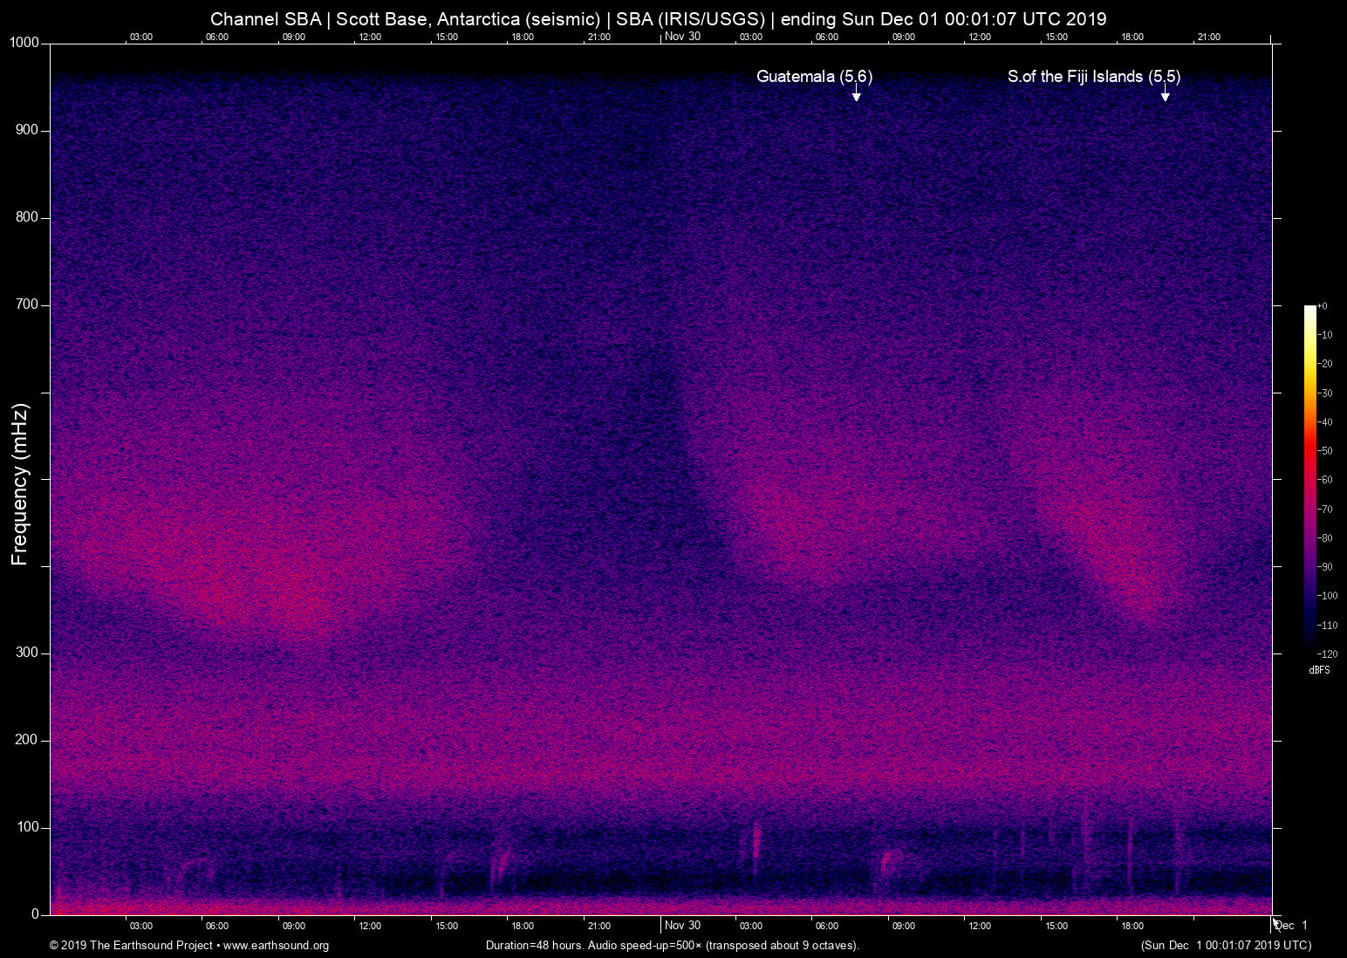Click the Guatemala (5.6) earthquake label
This screenshot has height=958, width=1347.
(814, 77)
